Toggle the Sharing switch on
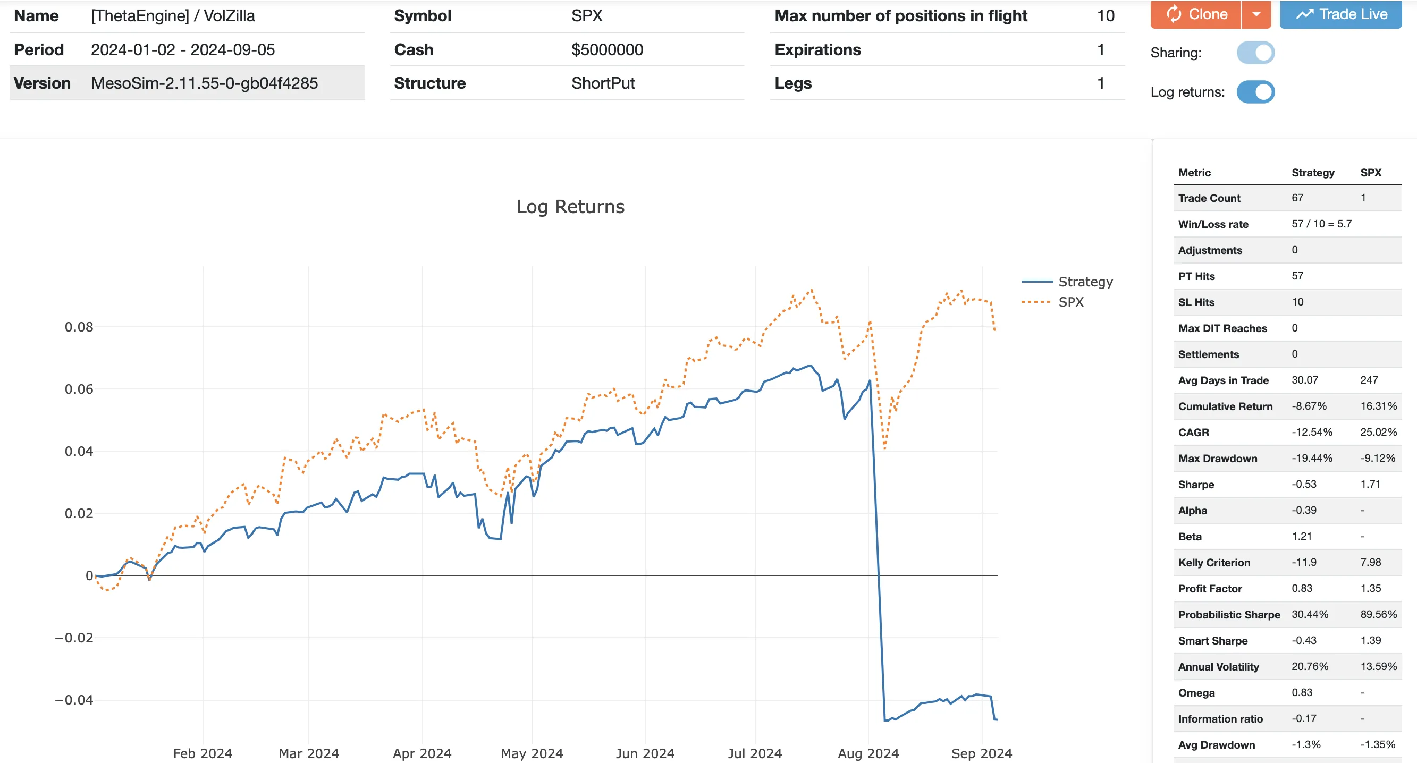The height and width of the screenshot is (763, 1417). coord(1257,53)
